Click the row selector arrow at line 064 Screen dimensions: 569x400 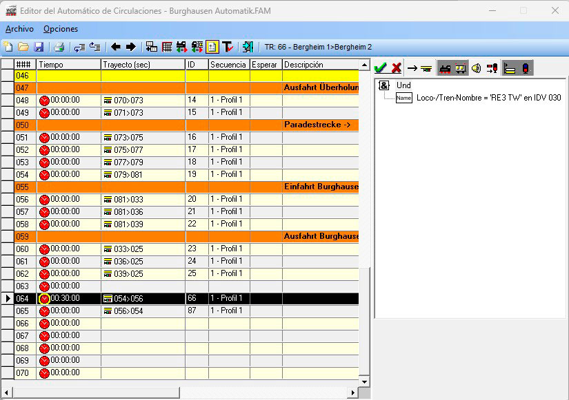click(8, 299)
